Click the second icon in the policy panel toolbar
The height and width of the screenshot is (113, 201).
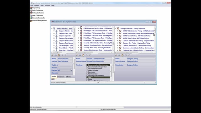pyautogui.click(x=119, y=55)
